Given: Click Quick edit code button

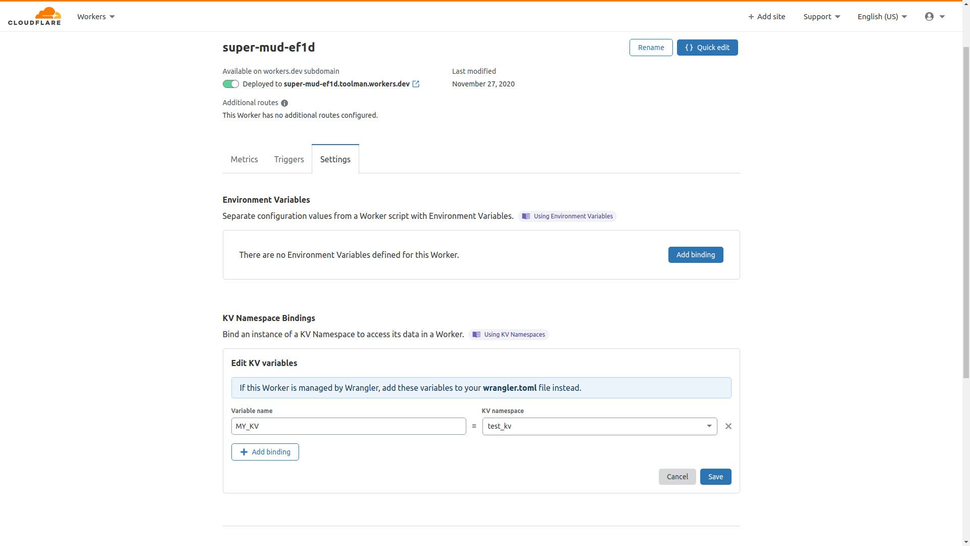Looking at the screenshot, I should click(x=707, y=48).
